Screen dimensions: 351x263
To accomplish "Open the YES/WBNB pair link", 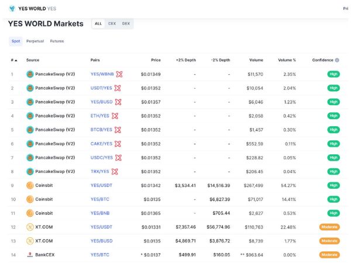I will [x=102, y=74].
